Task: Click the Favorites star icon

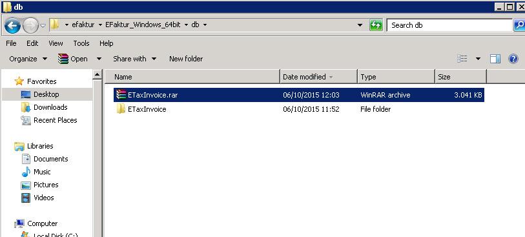Action: [x=19, y=81]
